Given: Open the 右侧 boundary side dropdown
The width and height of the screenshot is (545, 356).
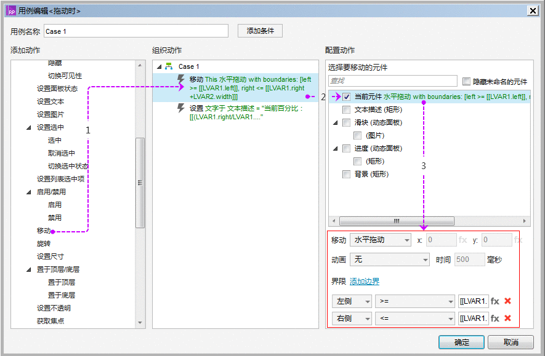Looking at the screenshot, I should click(352, 318).
